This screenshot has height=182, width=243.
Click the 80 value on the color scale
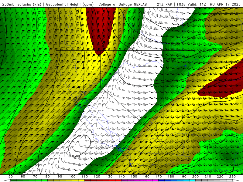(48, 177)
